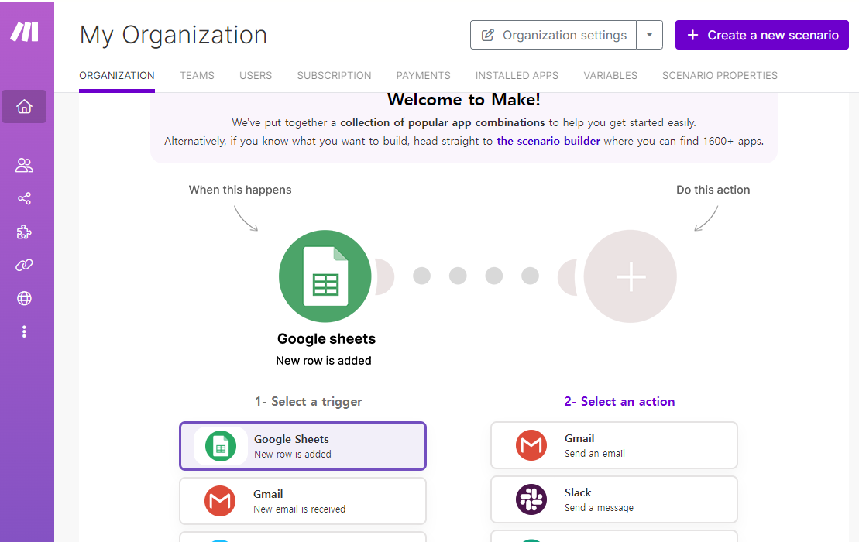Click Create a new scenario button
This screenshot has width=859, height=542.
(x=762, y=35)
